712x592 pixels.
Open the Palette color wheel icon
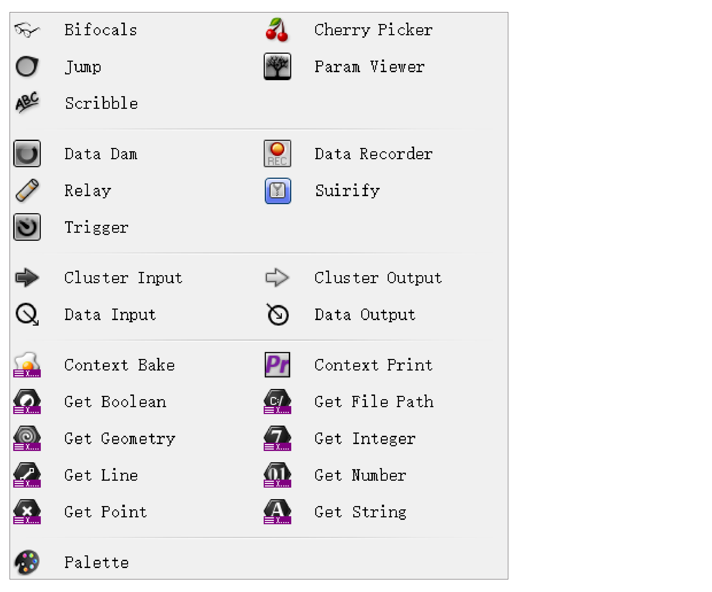(x=27, y=562)
